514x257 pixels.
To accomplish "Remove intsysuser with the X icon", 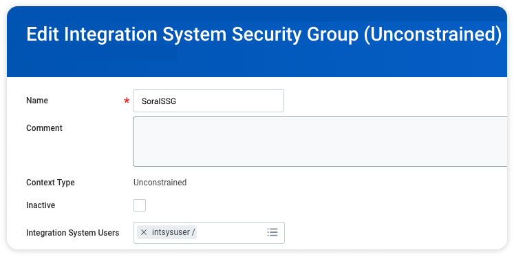I will (x=144, y=232).
